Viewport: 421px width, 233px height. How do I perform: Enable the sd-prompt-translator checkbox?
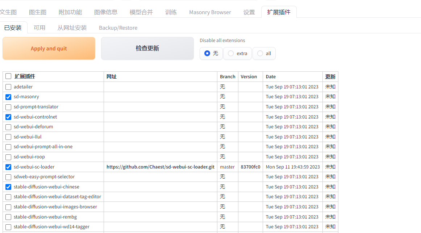tap(8, 107)
